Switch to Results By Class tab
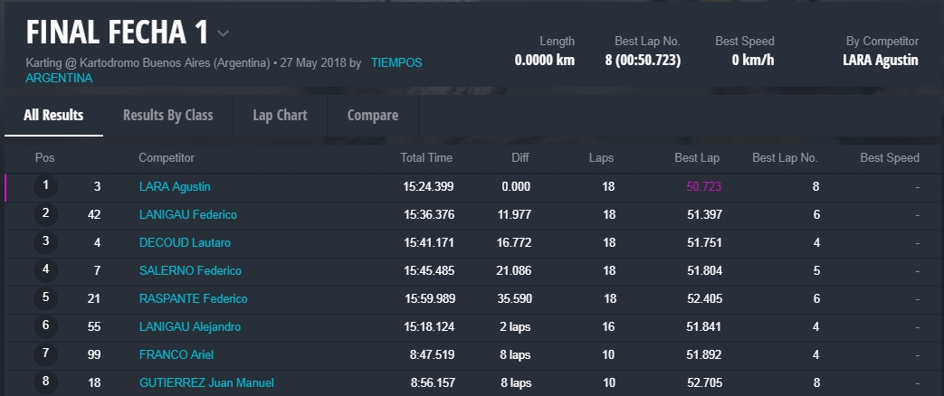Screen dimensions: 944x396 coord(168,116)
